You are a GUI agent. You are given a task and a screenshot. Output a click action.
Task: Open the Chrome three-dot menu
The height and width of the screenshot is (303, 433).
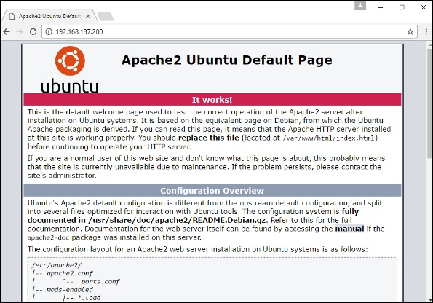click(426, 32)
